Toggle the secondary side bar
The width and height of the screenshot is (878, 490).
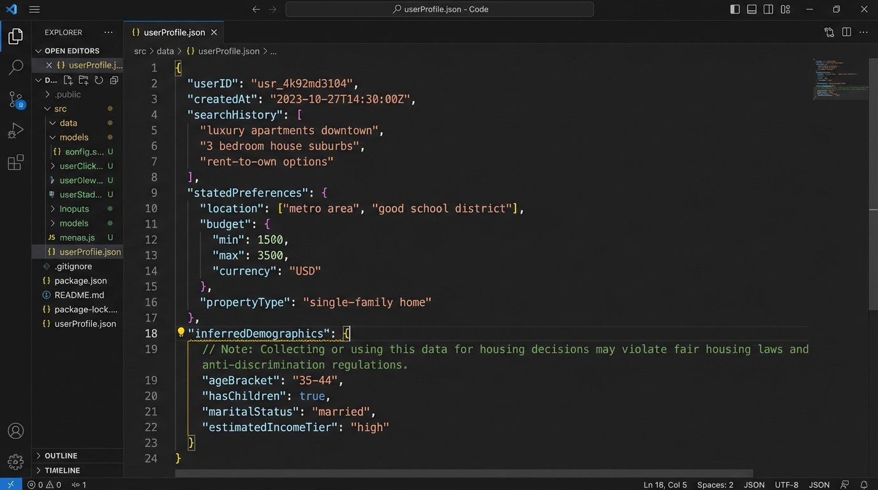click(x=768, y=10)
